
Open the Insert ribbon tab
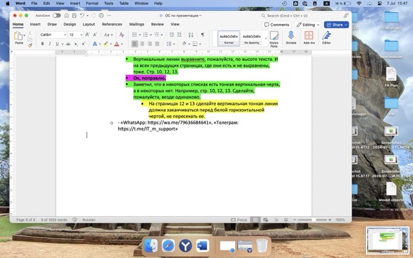tap(35, 24)
